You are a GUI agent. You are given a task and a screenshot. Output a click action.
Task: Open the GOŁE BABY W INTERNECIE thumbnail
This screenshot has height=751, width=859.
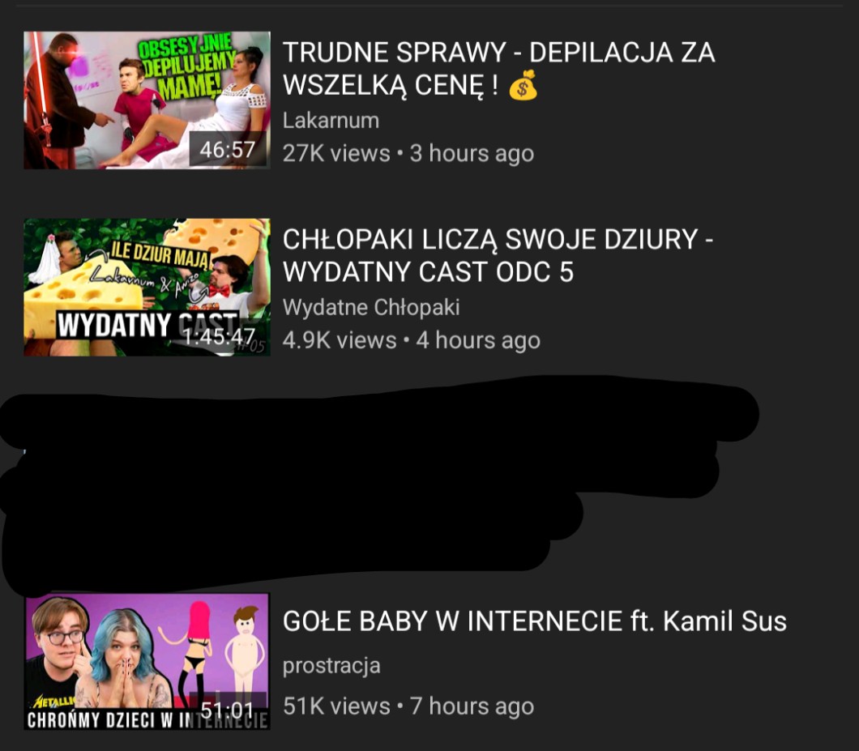[147, 662]
